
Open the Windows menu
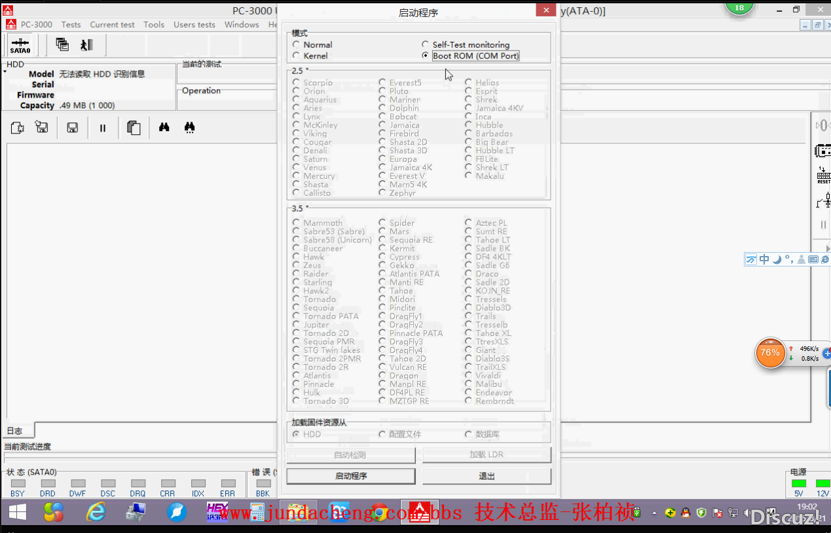click(x=242, y=25)
